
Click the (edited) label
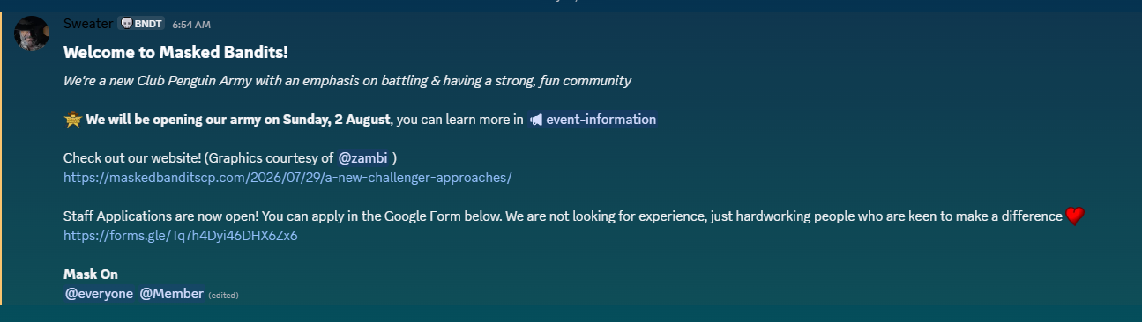tap(223, 295)
